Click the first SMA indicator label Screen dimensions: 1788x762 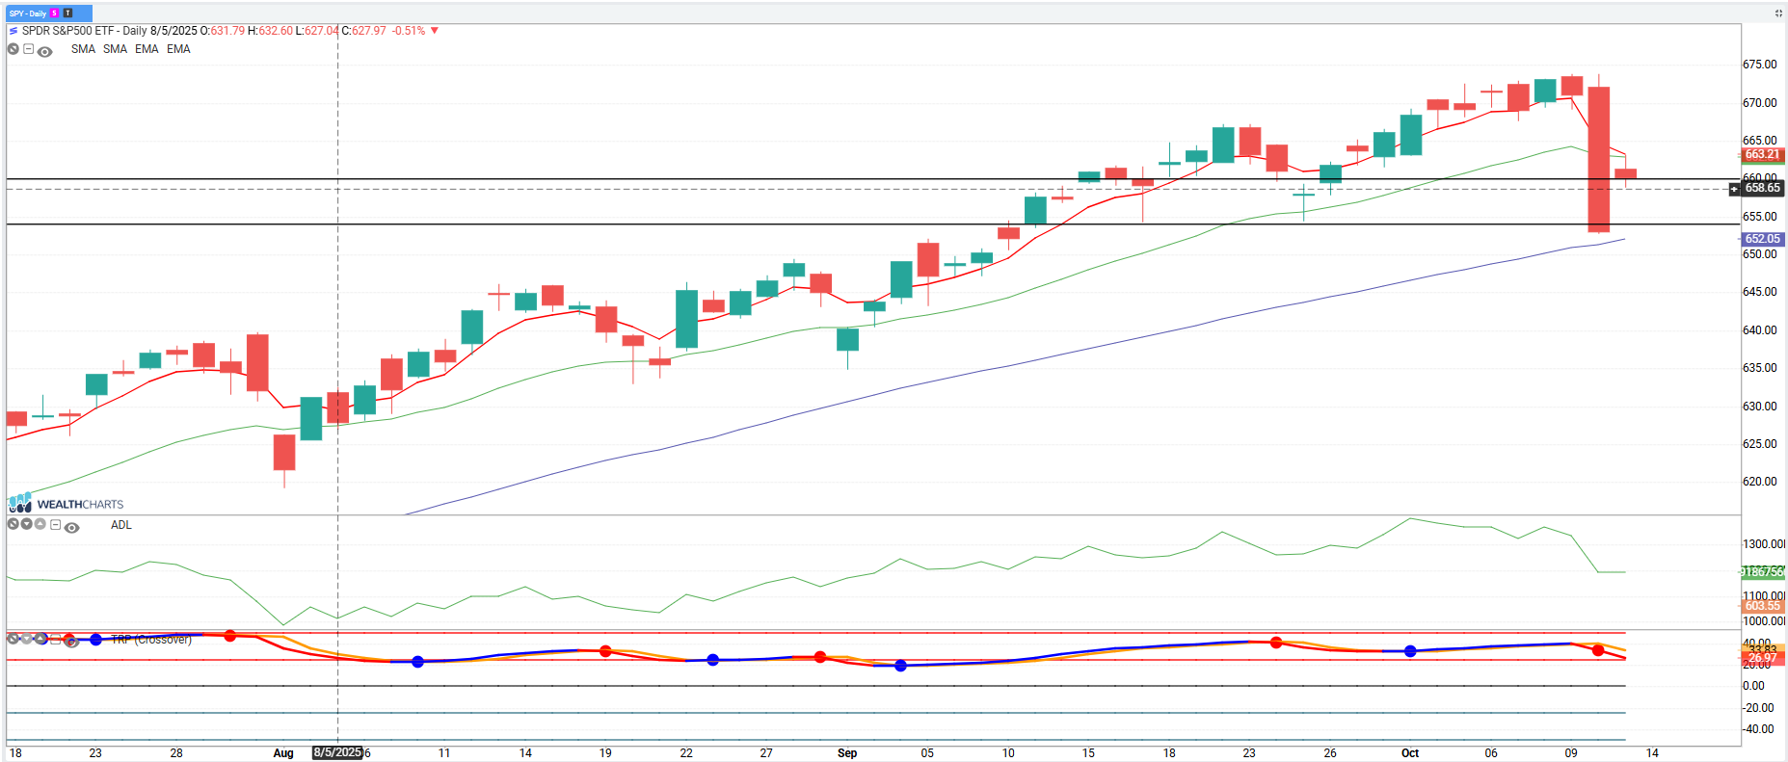coord(83,49)
